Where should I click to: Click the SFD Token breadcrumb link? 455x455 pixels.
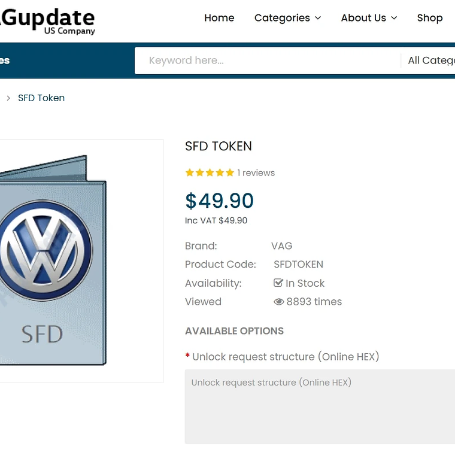pyautogui.click(x=41, y=98)
